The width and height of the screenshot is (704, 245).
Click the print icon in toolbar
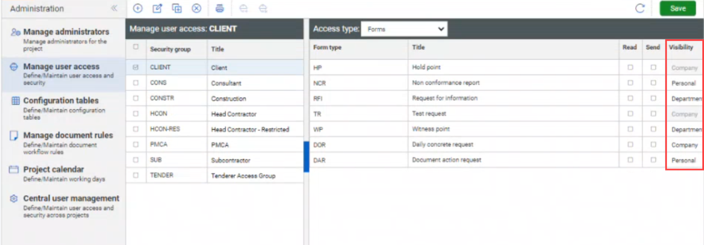coord(219,8)
